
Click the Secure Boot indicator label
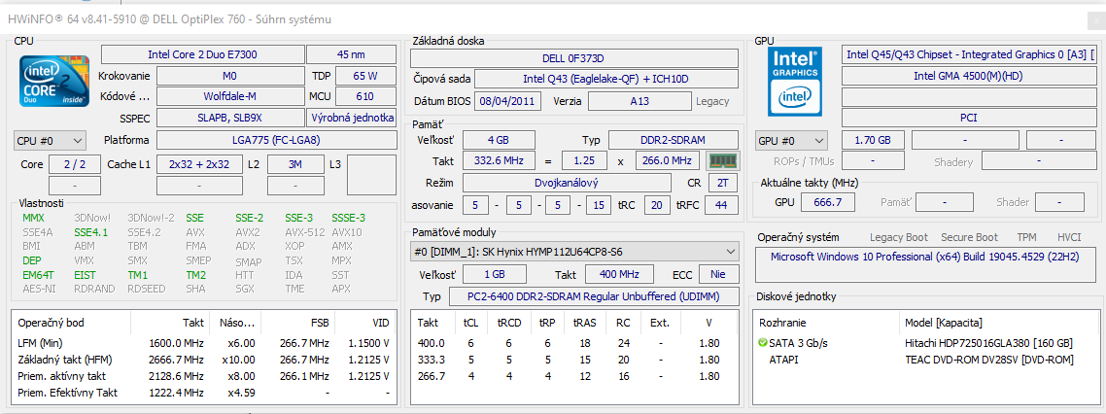pyautogui.click(x=969, y=237)
